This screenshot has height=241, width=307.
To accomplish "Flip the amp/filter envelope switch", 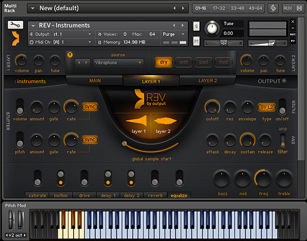I will tap(282, 140).
